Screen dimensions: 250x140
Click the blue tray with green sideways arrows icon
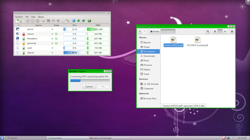84,21
